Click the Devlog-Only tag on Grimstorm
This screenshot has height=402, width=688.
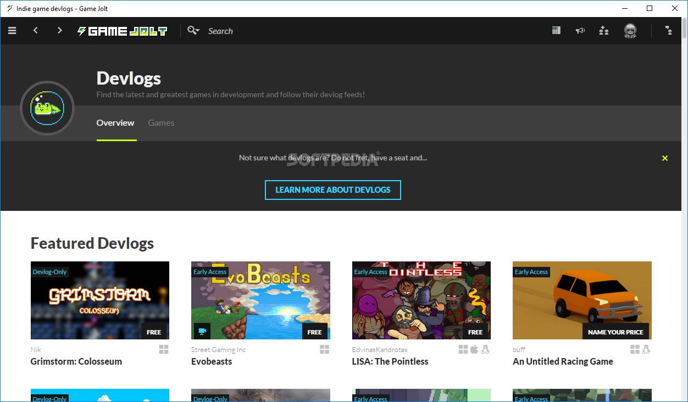49,272
